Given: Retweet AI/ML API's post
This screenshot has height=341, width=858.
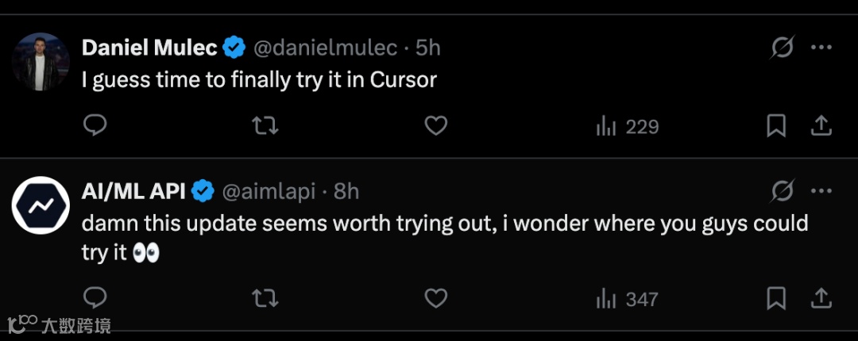Looking at the screenshot, I should 265,298.
